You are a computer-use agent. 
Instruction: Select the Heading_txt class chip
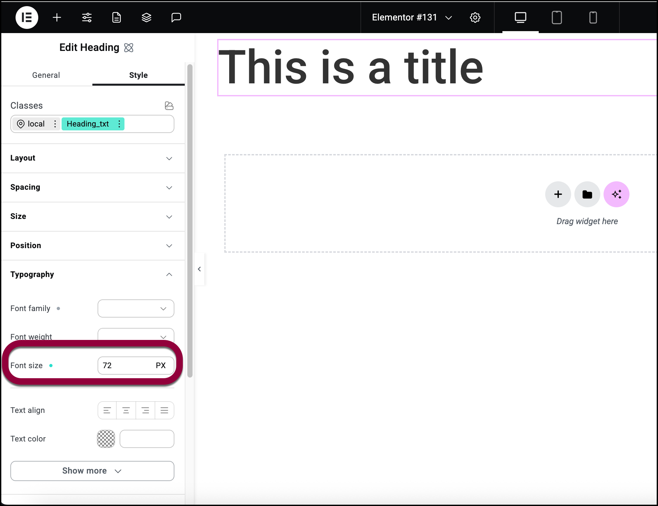click(88, 124)
